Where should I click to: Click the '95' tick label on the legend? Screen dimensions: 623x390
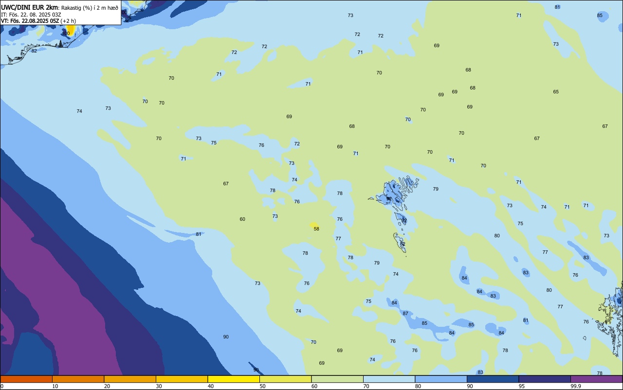click(x=522, y=386)
